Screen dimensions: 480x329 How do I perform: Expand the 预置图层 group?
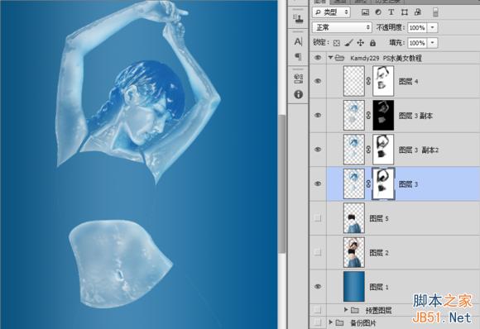(x=346, y=310)
